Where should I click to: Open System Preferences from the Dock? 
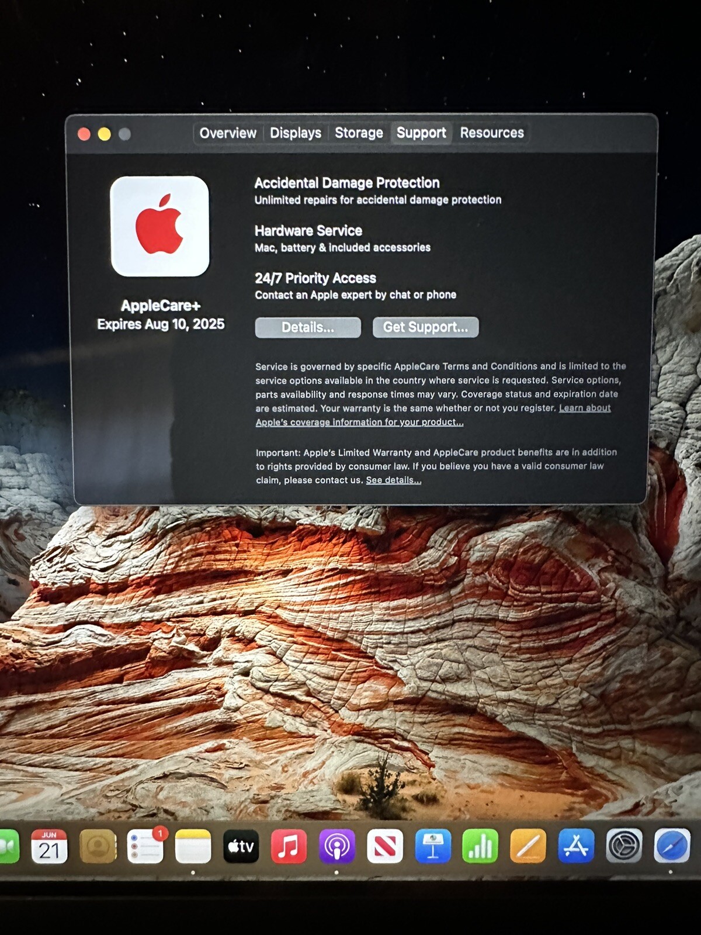(x=624, y=846)
